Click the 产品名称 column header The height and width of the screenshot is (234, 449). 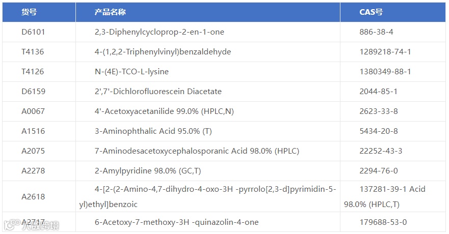pyautogui.click(x=110, y=12)
